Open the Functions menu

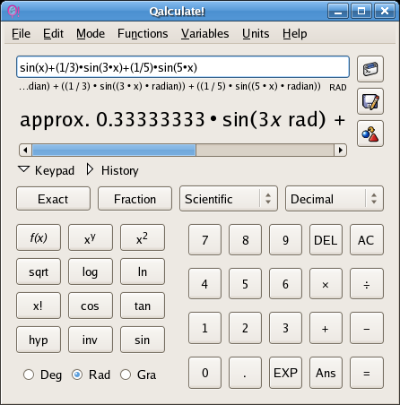[143, 34]
